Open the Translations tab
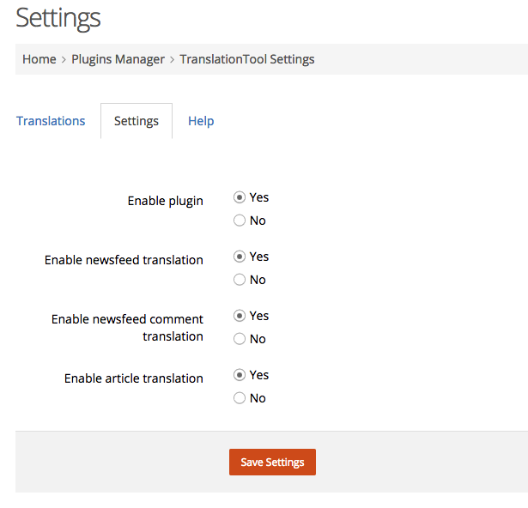This screenshot has height=508, width=528. click(51, 121)
